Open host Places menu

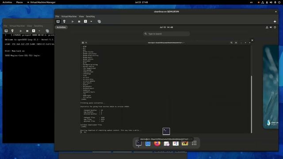(x=19, y=2)
